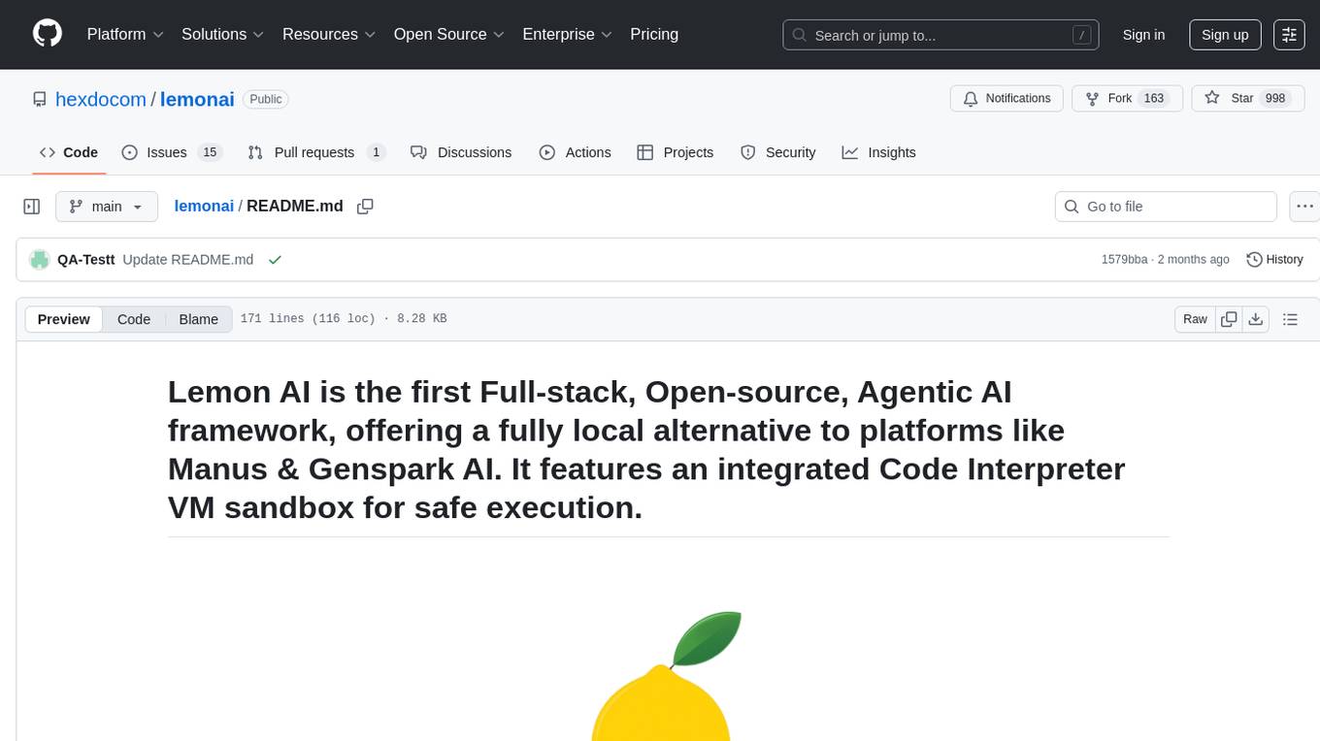Open the Issues tab

click(172, 152)
